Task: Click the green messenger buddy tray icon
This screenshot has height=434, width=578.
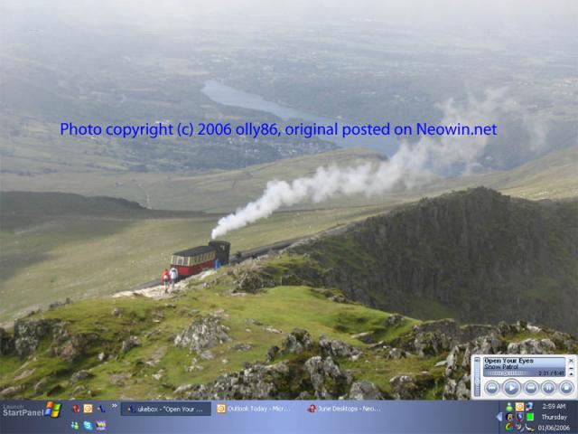Action: click(509, 407)
